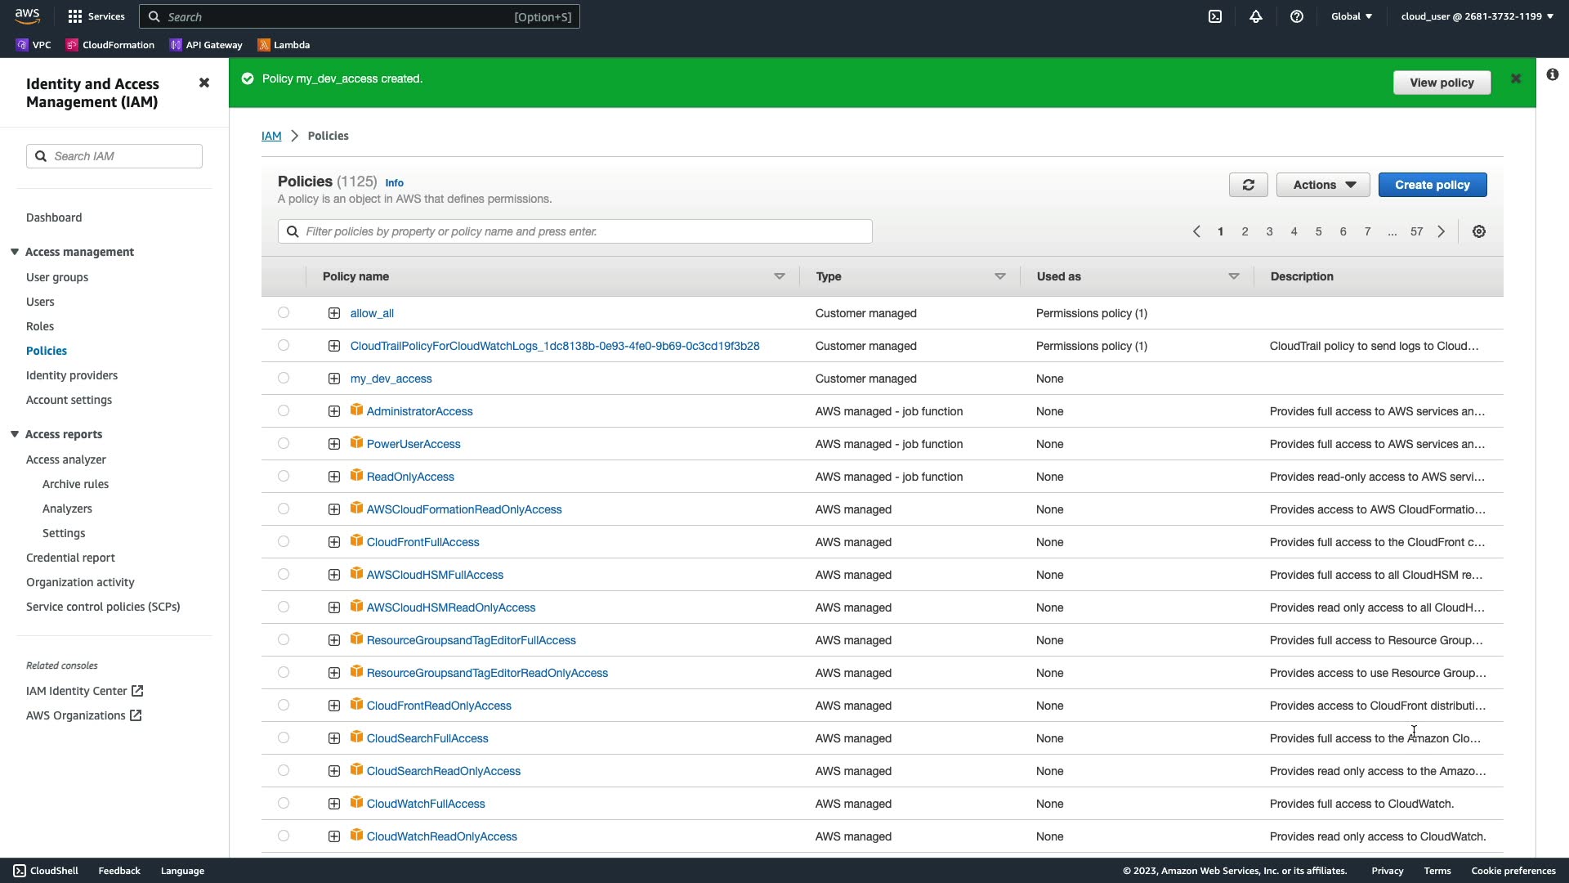Dismiss the policy created success banner
This screenshot has width=1569, height=883.
click(1516, 78)
